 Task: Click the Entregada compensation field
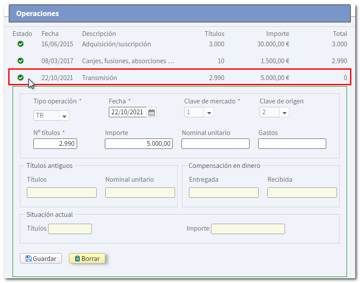[224, 193]
